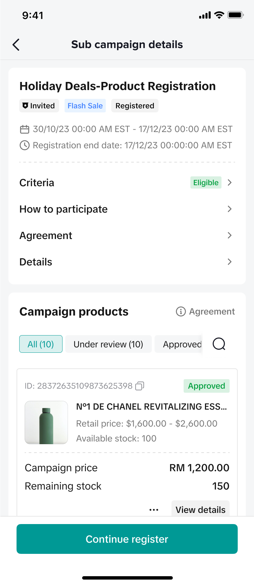The height and width of the screenshot is (585, 254).
Task: Click the search magnifier icon
Action: (219, 344)
